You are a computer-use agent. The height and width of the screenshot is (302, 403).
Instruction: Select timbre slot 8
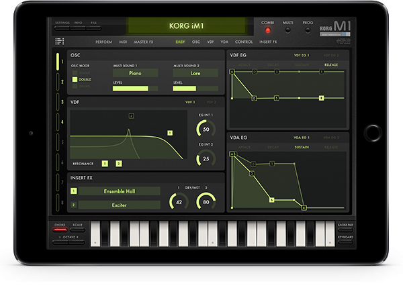[58, 203]
